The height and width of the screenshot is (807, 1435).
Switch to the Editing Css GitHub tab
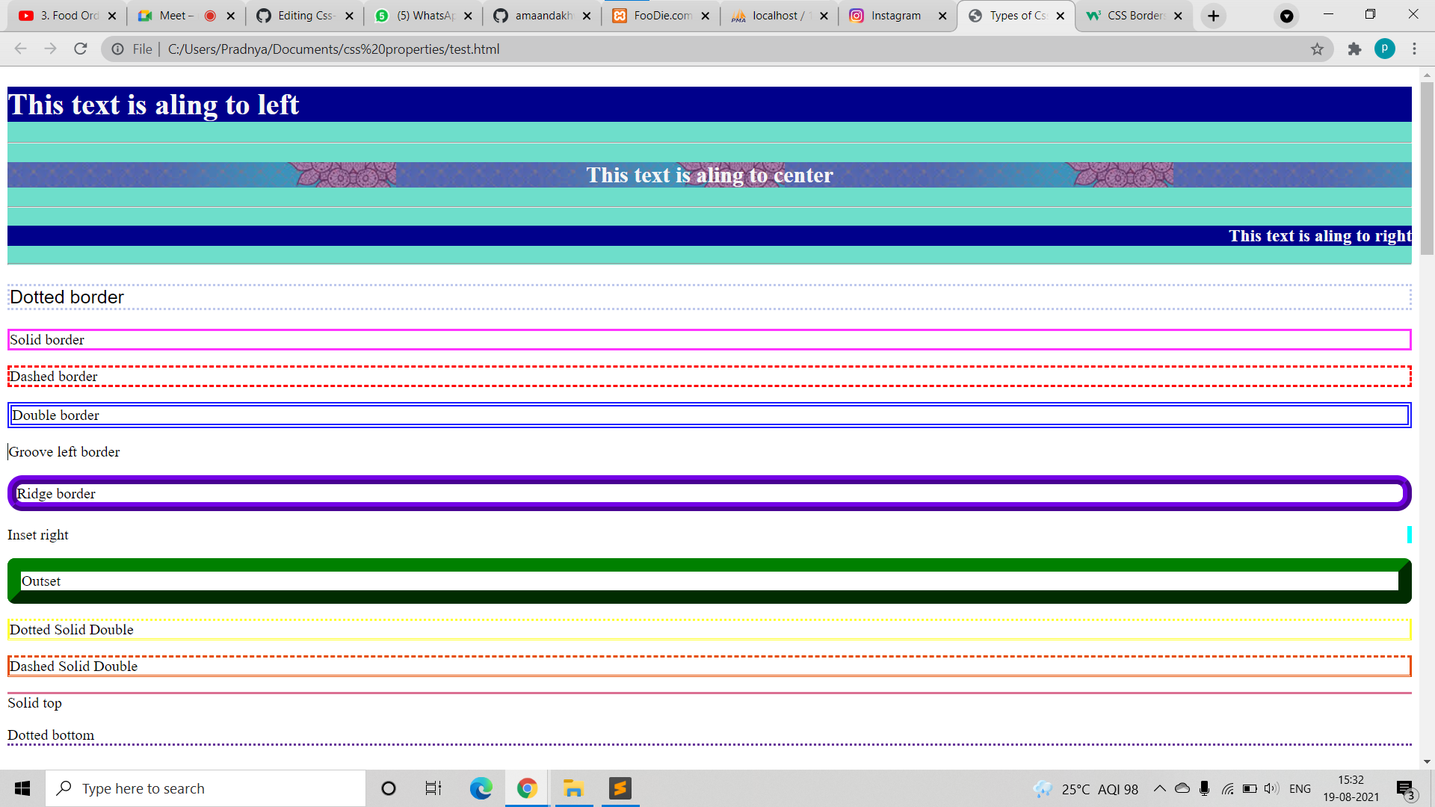click(x=305, y=16)
